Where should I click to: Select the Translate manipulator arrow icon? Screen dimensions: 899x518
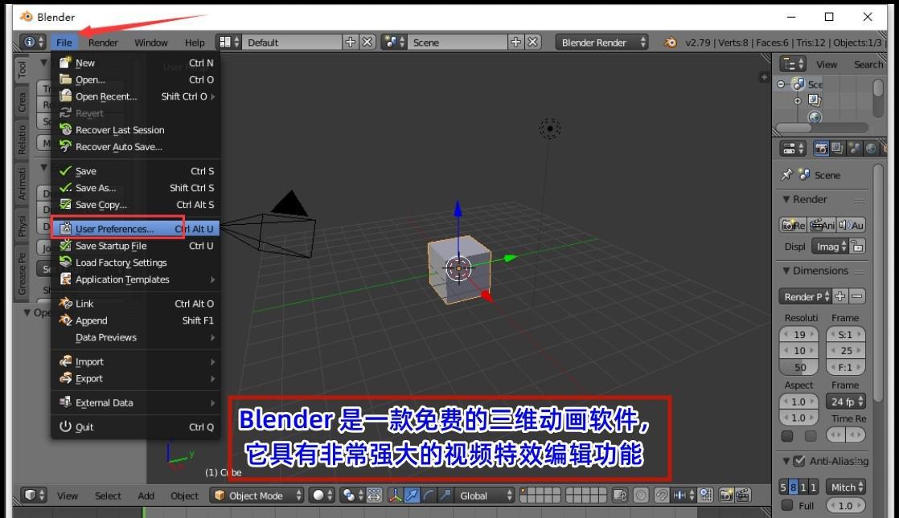coord(412,496)
